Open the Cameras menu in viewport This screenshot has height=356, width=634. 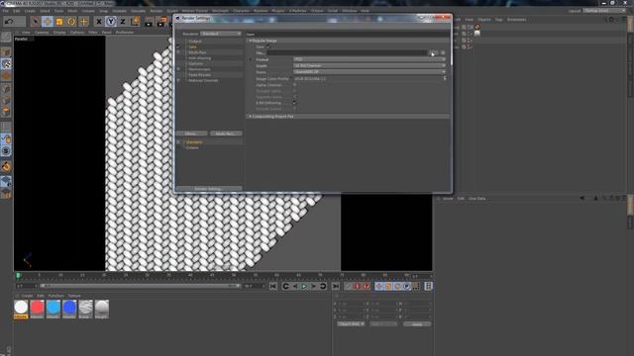pyautogui.click(x=42, y=32)
